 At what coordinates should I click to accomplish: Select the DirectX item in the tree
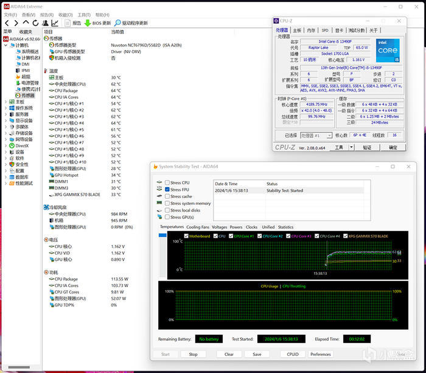pos(22,146)
